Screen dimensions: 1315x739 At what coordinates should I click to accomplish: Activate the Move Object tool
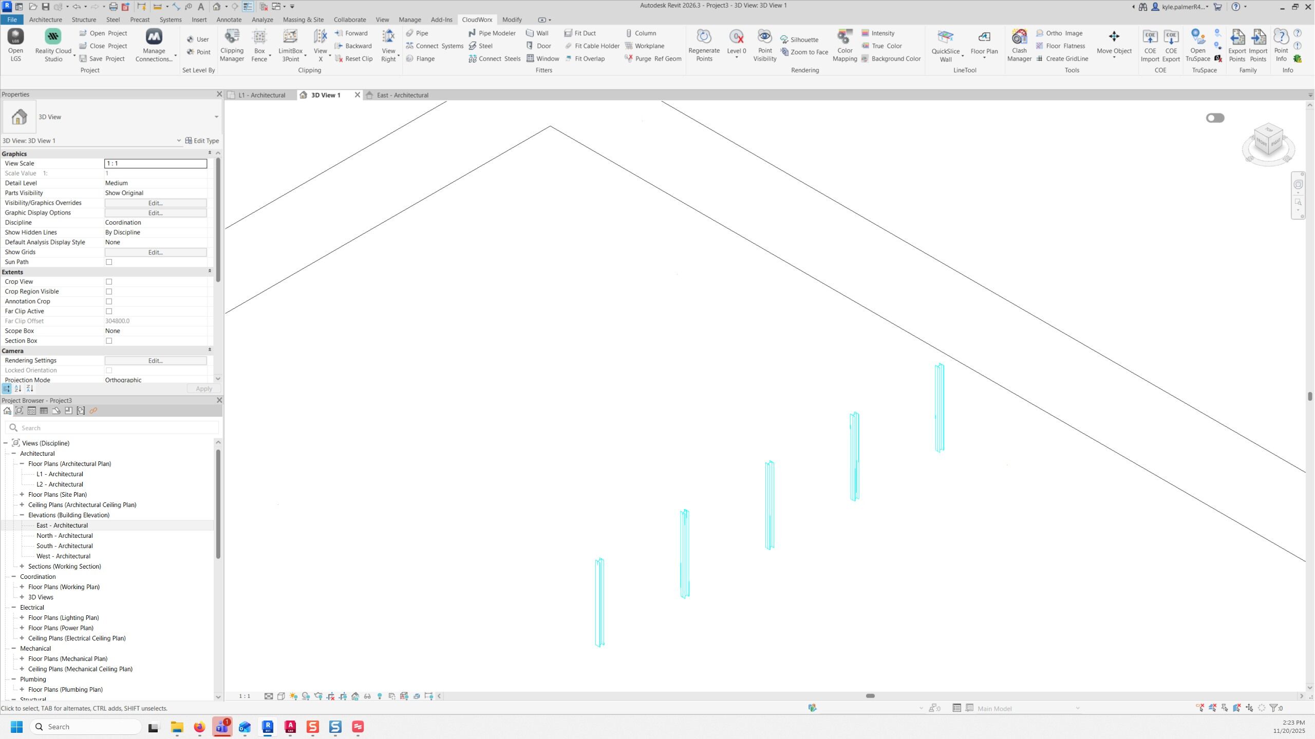point(1114,41)
